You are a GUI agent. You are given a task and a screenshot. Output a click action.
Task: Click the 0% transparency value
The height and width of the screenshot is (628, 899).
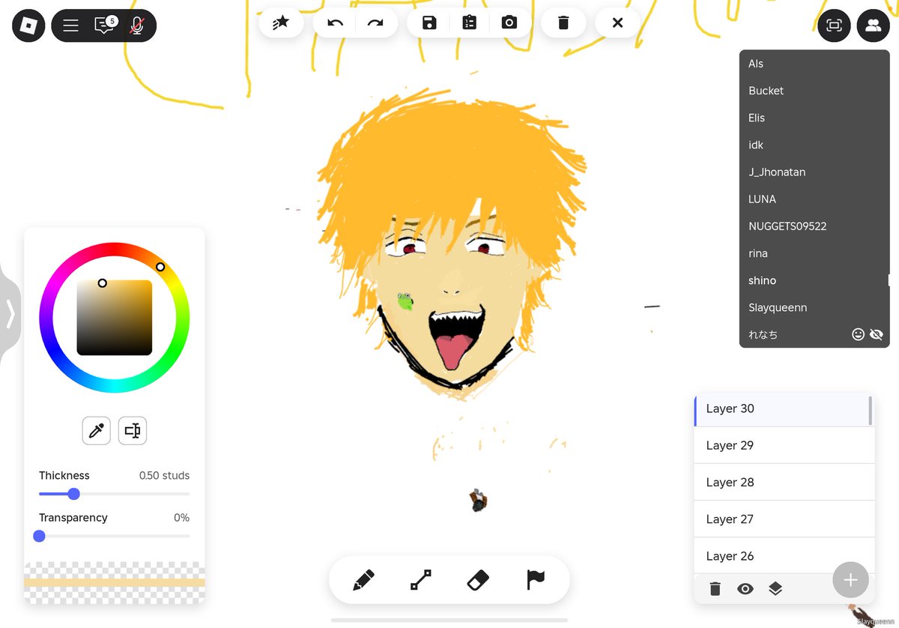[181, 517]
